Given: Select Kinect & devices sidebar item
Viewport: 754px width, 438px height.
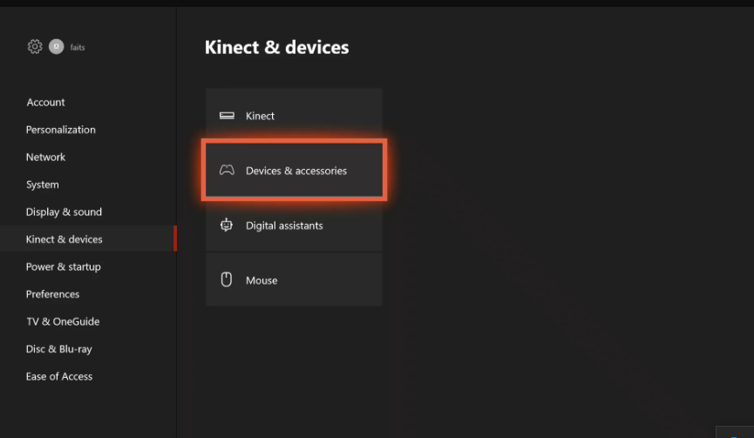Looking at the screenshot, I should point(89,239).
